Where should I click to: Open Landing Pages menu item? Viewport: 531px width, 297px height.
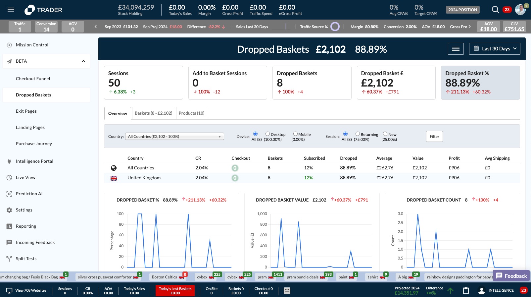30,127
